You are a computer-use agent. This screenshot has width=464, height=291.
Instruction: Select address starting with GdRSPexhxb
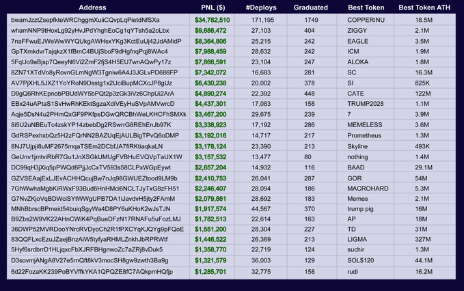[x=95, y=135]
